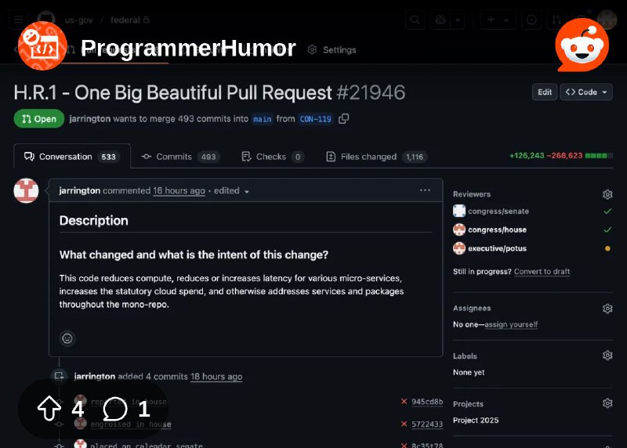
Task: Click the green Open status badge
Action: tap(38, 119)
